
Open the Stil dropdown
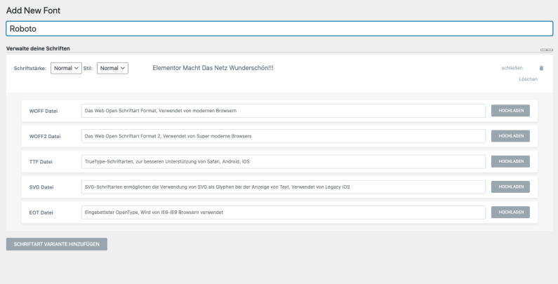[112, 68]
